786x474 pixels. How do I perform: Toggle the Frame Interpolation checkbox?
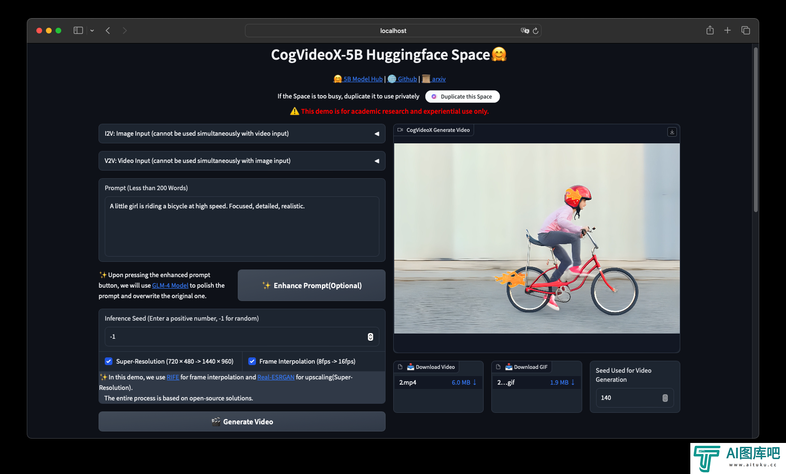(252, 361)
